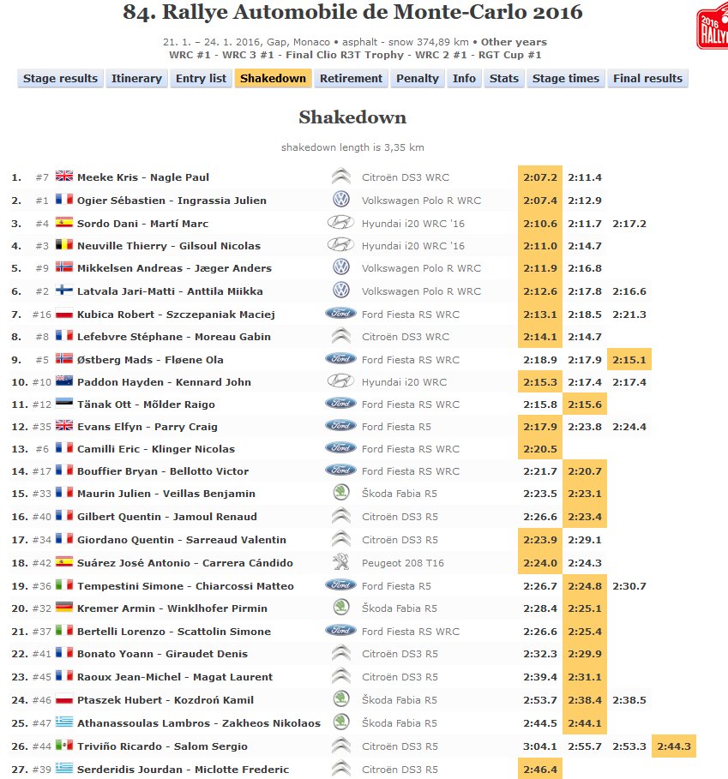Image resolution: width=728 pixels, height=779 pixels.
Task: View the Stage times tab
Action: point(566,79)
